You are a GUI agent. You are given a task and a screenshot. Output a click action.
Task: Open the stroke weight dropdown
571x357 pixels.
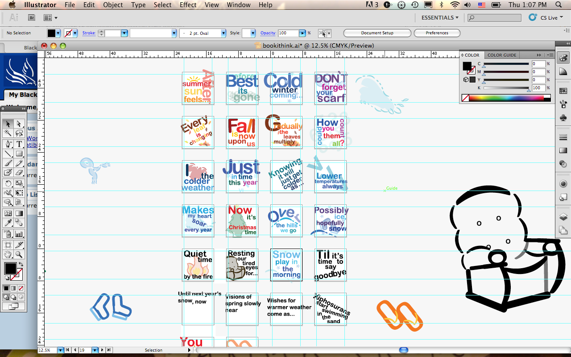[x=124, y=33]
